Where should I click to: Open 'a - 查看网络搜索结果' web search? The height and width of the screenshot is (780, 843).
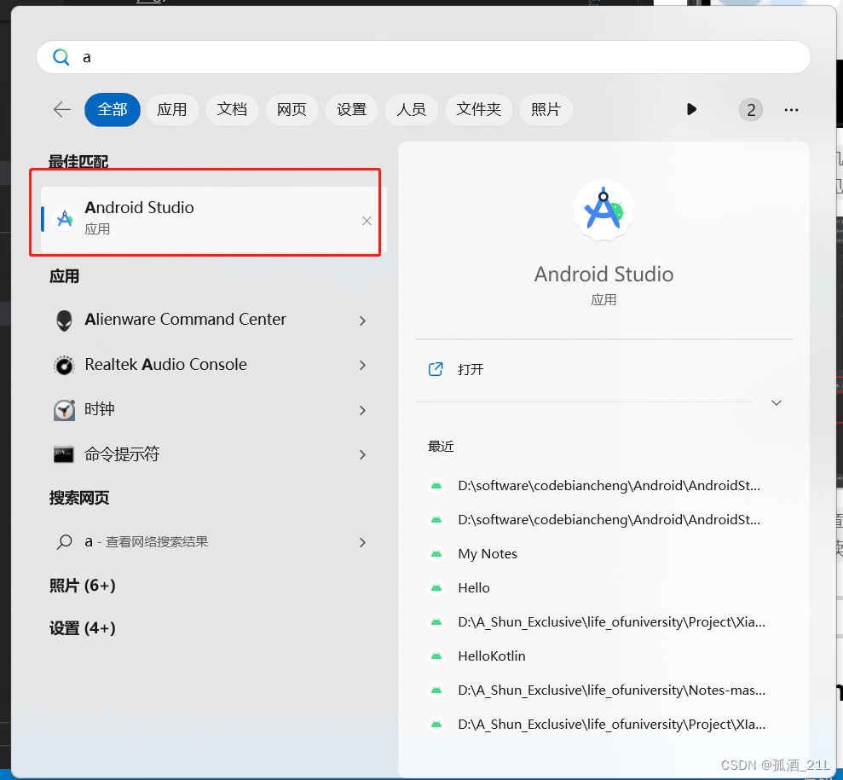tap(214, 542)
